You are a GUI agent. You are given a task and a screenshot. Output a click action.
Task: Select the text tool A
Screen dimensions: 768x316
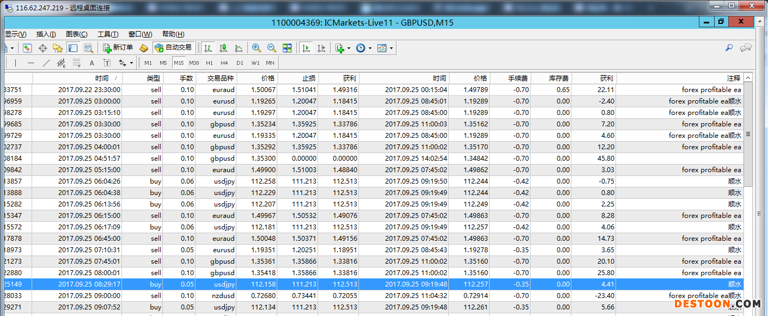tap(92, 63)
